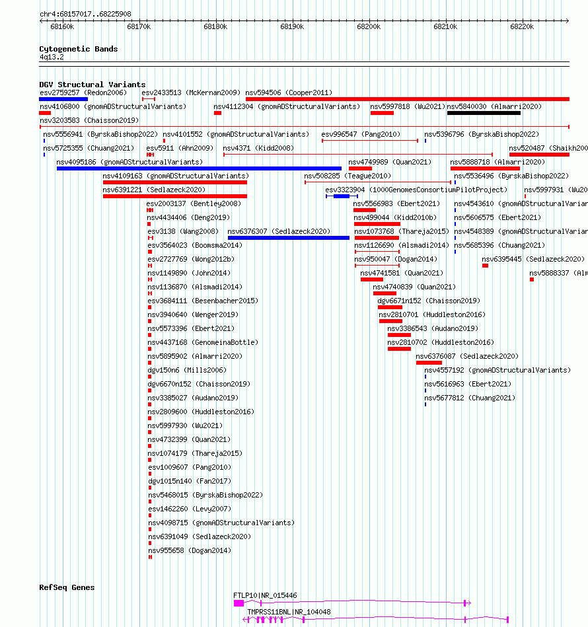The height and width of the screenshot is (627, 588).
Task: Click the nsv5840030 (Almarri2020) label
Action: 494,107
